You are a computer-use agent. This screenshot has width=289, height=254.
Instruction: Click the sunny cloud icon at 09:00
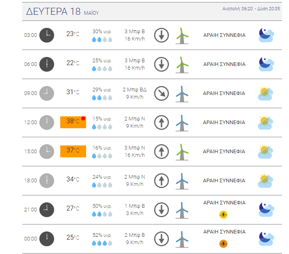click(x=265, y=93)
